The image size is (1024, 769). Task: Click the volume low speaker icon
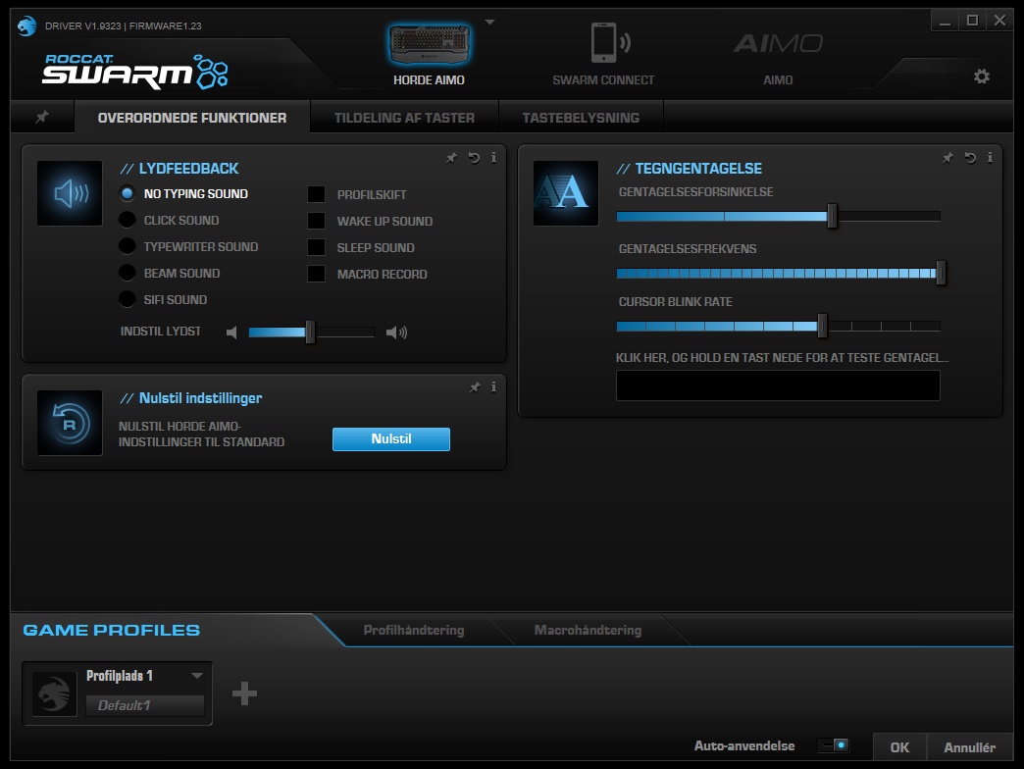click(x=231, y=333)
